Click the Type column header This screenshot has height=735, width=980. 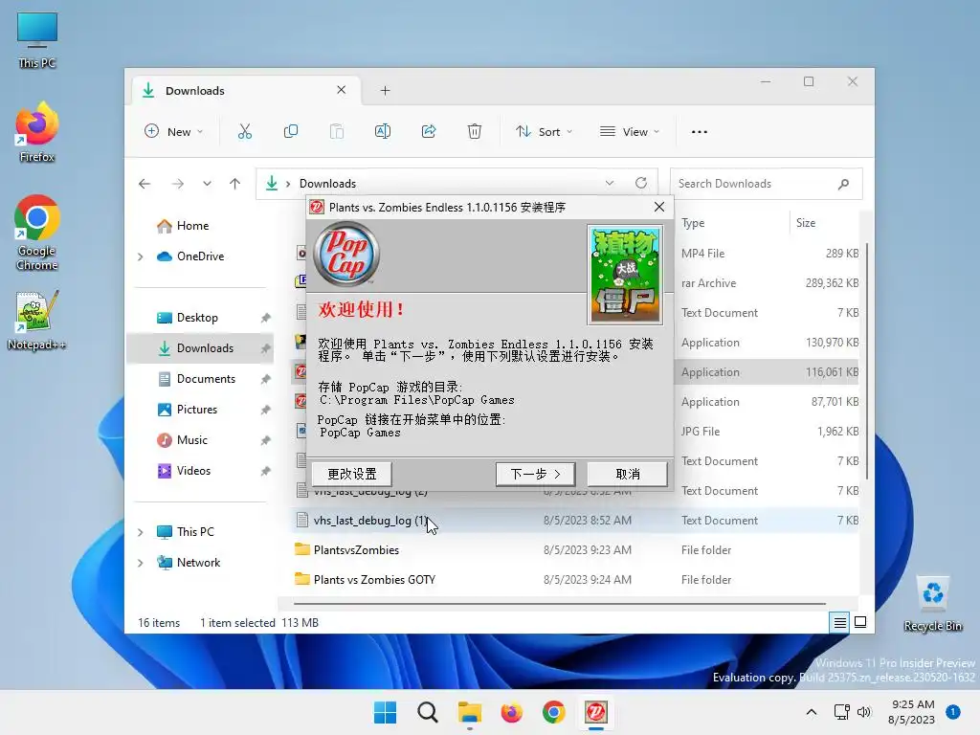click(x=693, y=223)
